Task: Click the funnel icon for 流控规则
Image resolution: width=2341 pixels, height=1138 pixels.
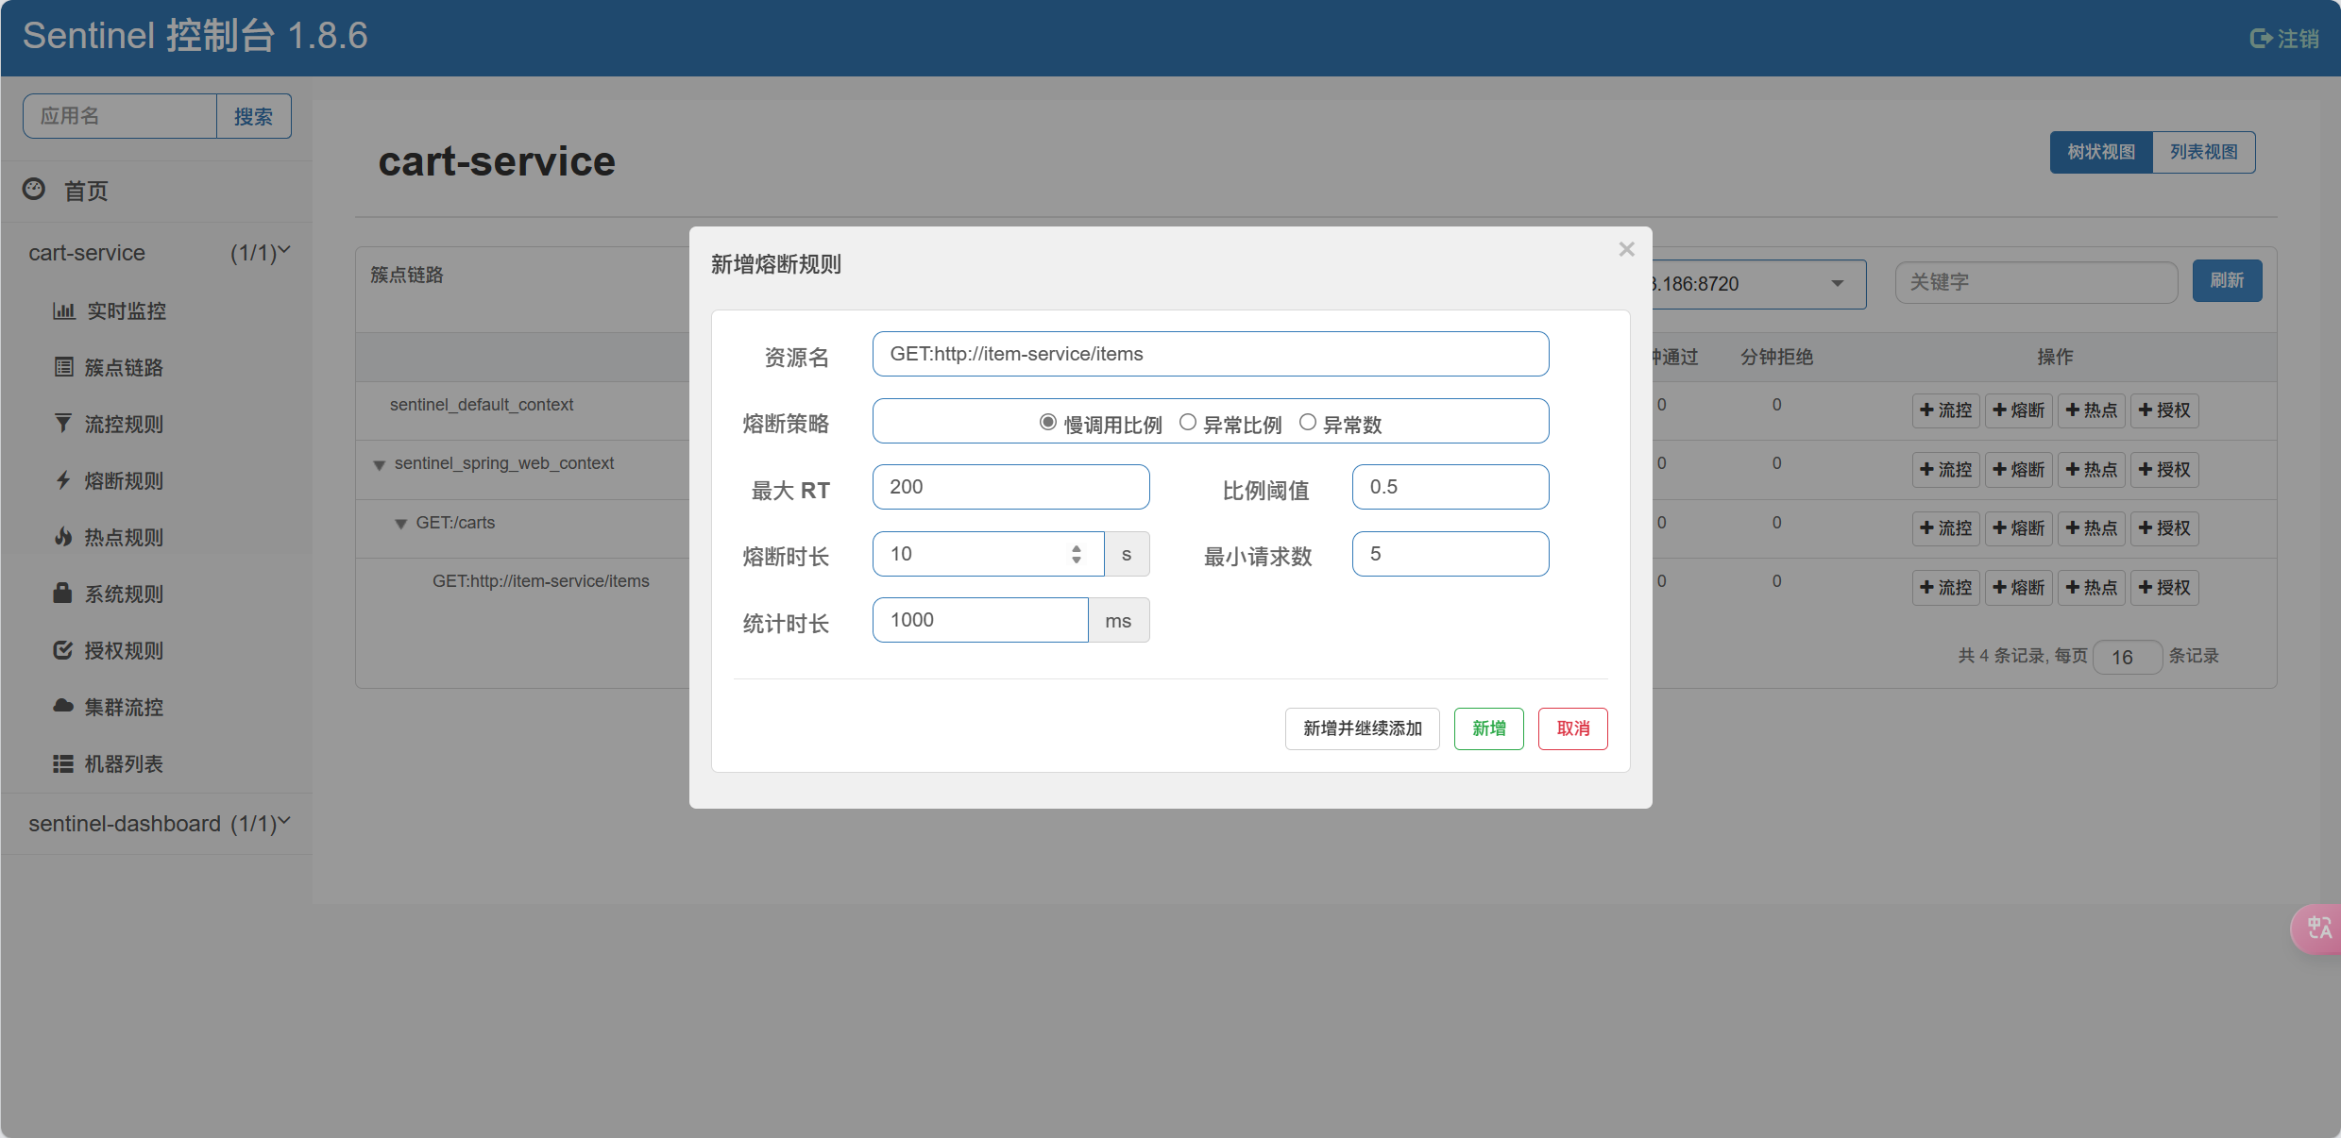Action: coord(63,424)
